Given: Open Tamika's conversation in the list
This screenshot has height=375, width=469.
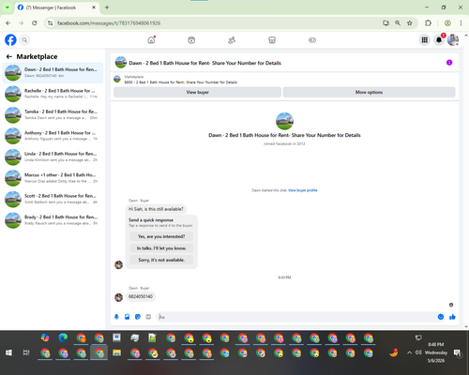Looking at the screenshot, I should click(53, 114).
